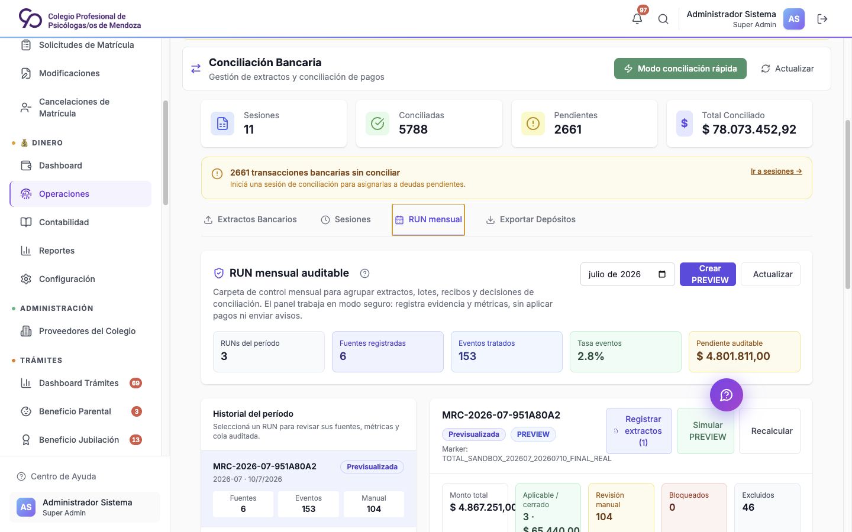Click the Pendientes warning icon
The height and width of the screenshot is (532, 852).
[533, 124]
